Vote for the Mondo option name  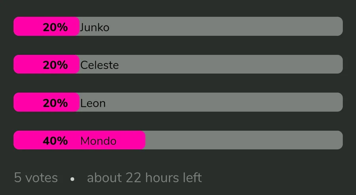(x=98, y=141)
